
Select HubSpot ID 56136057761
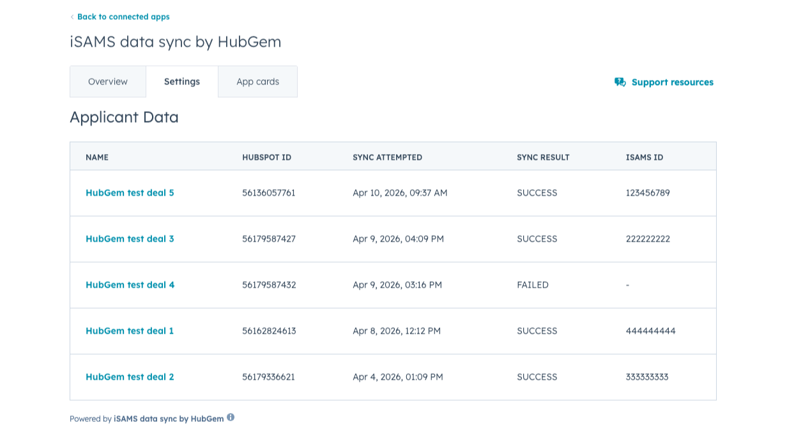(x=269, y=192)
